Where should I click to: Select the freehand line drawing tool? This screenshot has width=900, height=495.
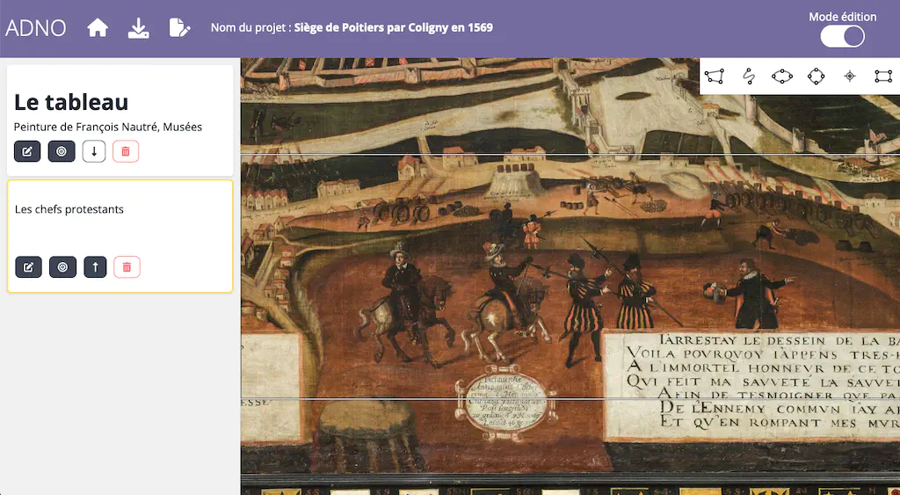[x=749, y=76]
